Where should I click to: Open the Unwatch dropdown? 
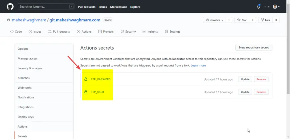point(214,20)
